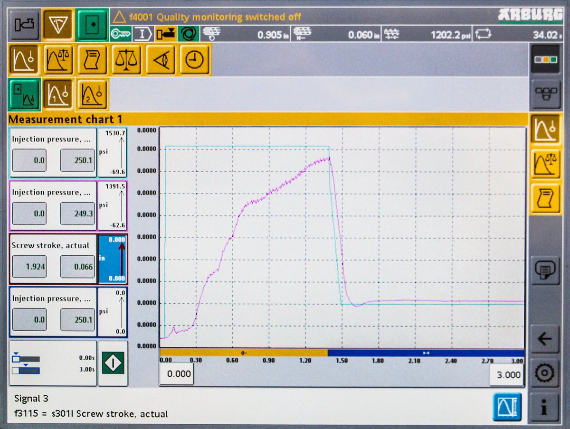Open the info 'i' help button
Viewport: 570px width, 429px height.
545,408
